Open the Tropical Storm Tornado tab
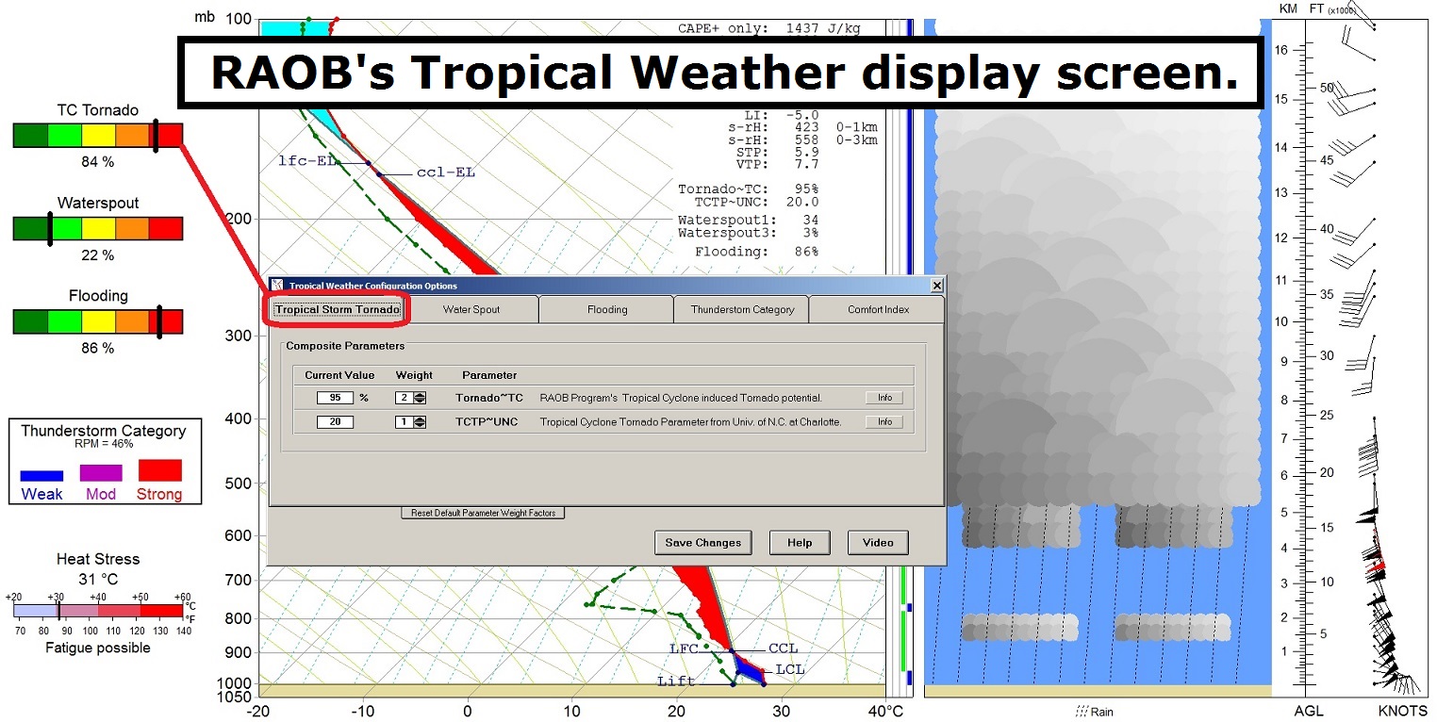This screenshot has height=722, width=1437. [338, 309]
